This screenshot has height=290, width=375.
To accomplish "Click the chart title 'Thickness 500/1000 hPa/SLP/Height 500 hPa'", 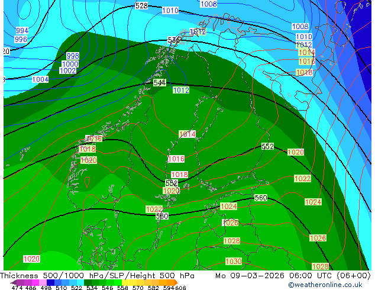I will tap(97, 276).
